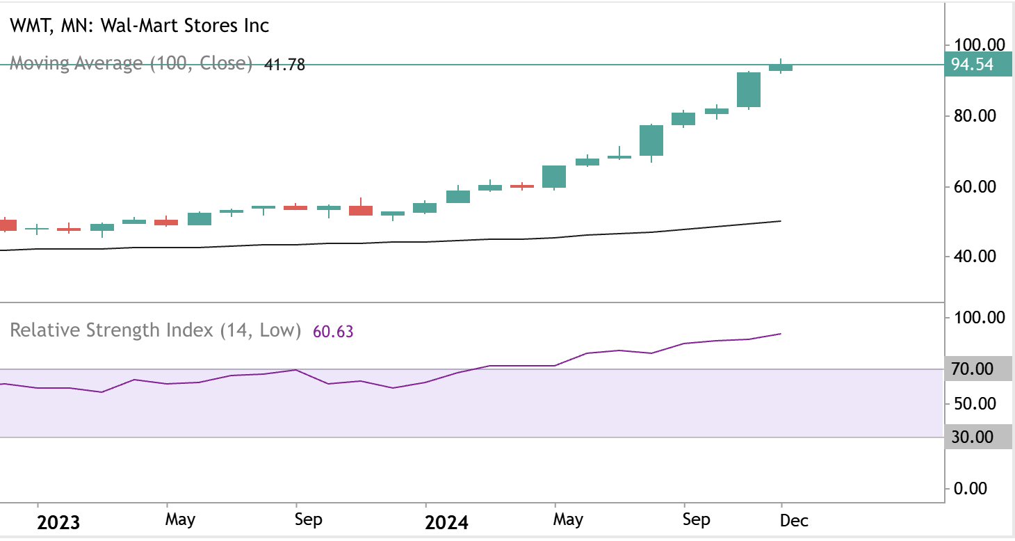Click the WMT Wal-Mart Stores Inc title

tap(138, 26)
